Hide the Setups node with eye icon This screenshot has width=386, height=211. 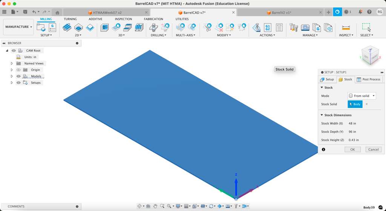click(x=18, y=83)
